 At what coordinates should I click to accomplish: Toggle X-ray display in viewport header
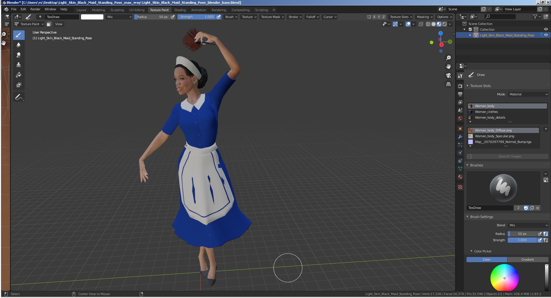(421, 24)
